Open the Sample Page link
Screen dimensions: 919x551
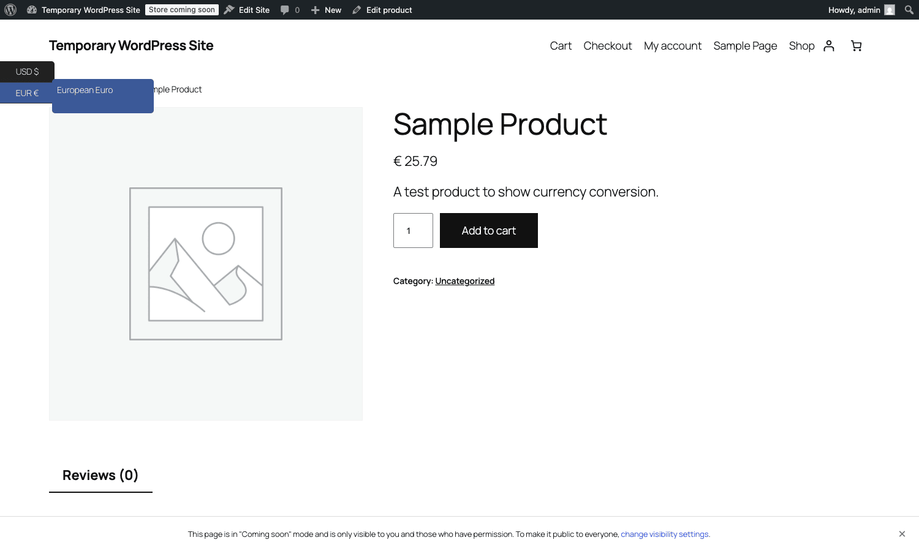(745, 46)
